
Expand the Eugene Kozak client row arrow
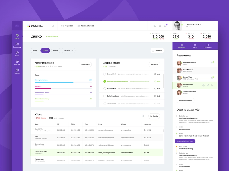[x=33, y=144]
